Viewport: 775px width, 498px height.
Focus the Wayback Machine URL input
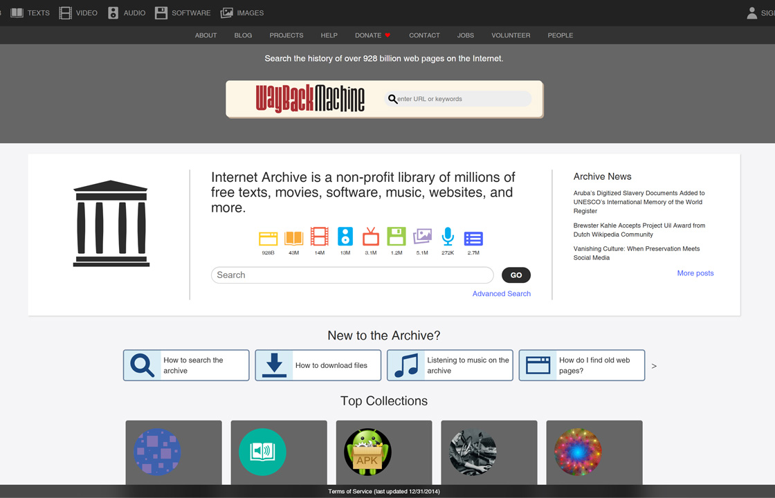pyautogui.click(x=458, y=99)
